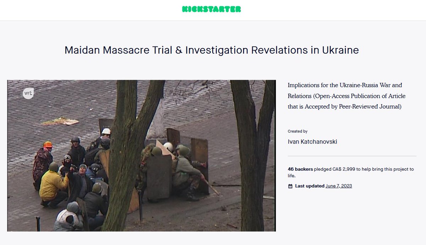Click the 'Last updated' label
The height and width of the screenshot is (245, 426).
tap(310, 186)
